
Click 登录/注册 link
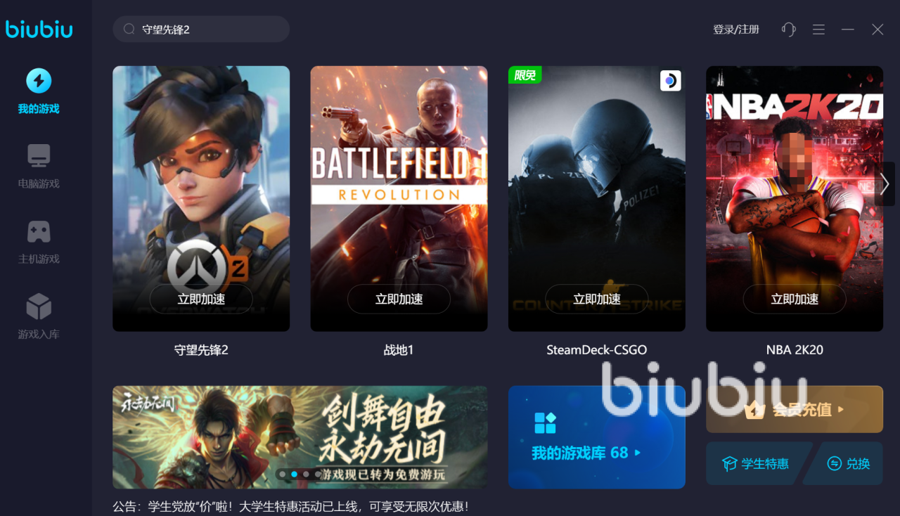click(736, 30)
